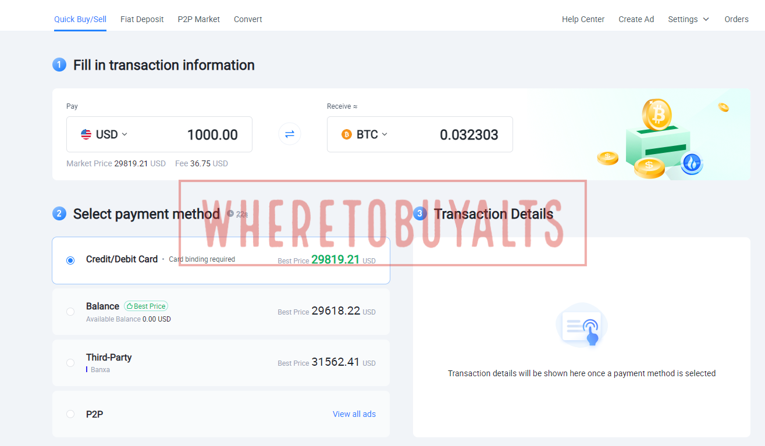Viewport: 765px width, 446px height.
Task: Click Best Price 31562.41 USD for Third-Party
Action: click(x=327, y=362)
